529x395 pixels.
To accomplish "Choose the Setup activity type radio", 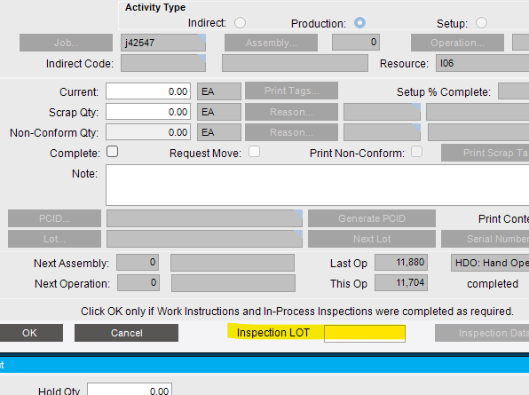I will pyautogui.click(x=481, y=23).
